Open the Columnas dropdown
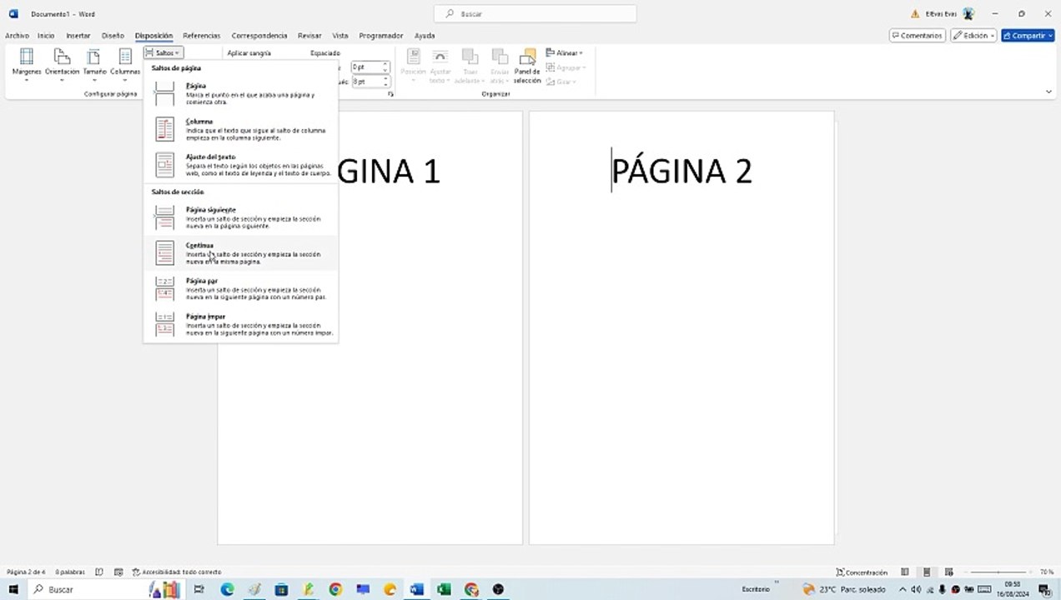This screenshot has width=1061, height=600. click(x=125, y=64)
